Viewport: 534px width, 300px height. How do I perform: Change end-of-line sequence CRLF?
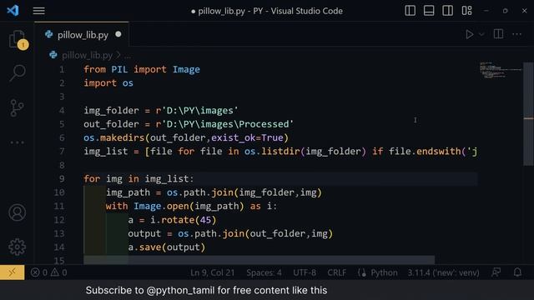336,272
